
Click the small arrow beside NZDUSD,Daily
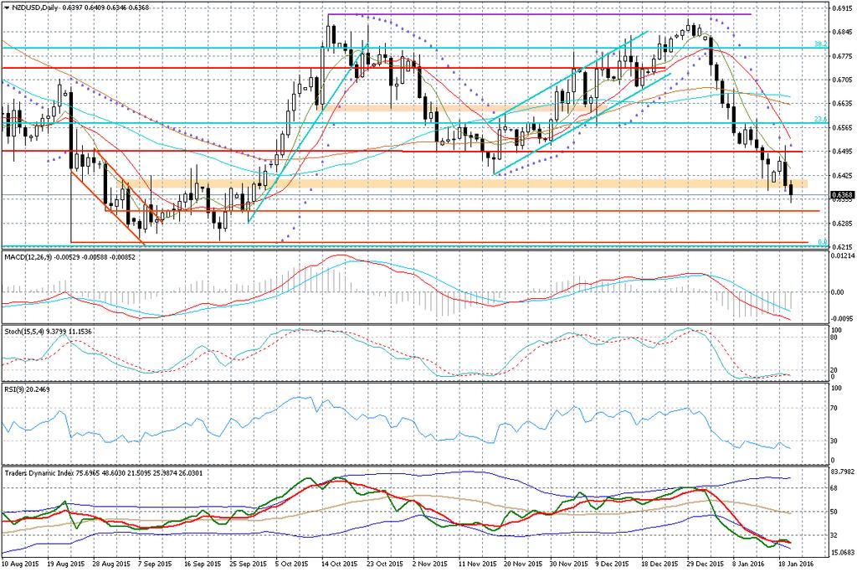pos(7,8)
